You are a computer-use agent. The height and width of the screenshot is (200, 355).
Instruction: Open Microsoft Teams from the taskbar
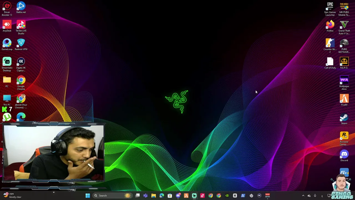tap(146, 196)
